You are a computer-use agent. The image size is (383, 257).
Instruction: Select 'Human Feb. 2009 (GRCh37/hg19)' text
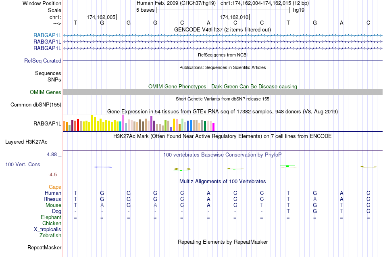(176, 3)
